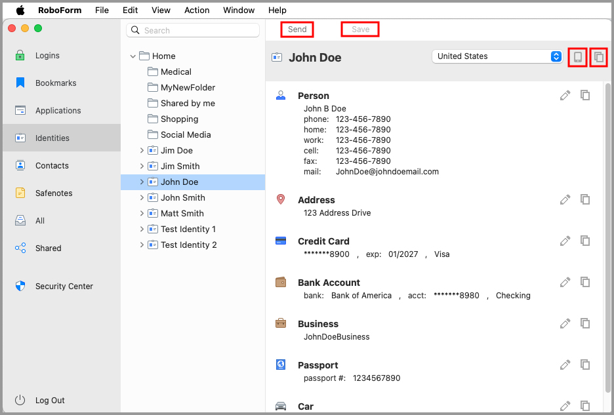Edit the Address section
This screenshot has height=415, width=614.
[565, 200]
